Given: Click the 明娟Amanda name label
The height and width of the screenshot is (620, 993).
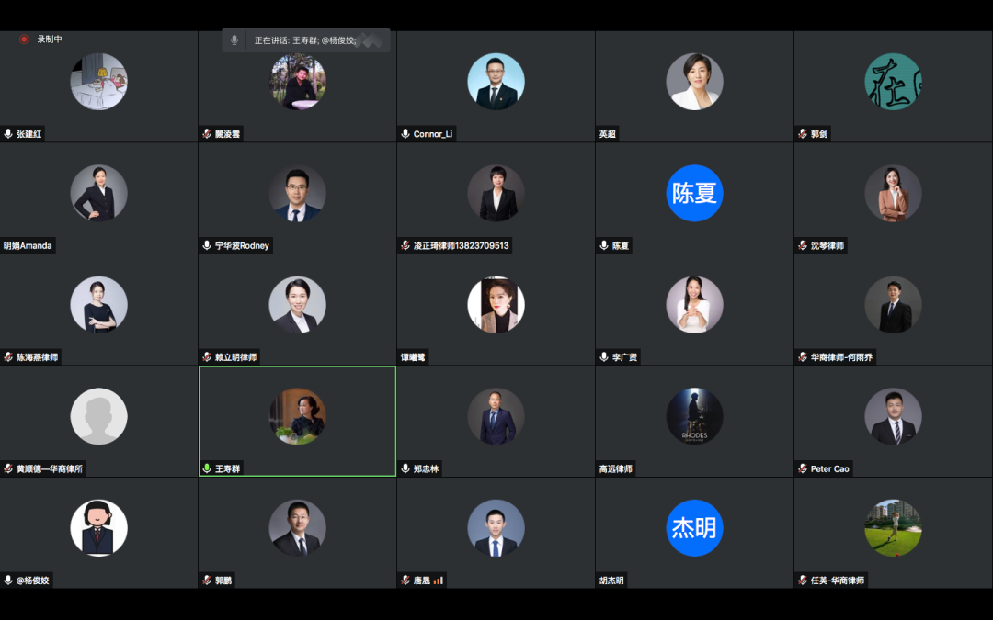Looking at the screenshot, I should [x=28, y=245].
